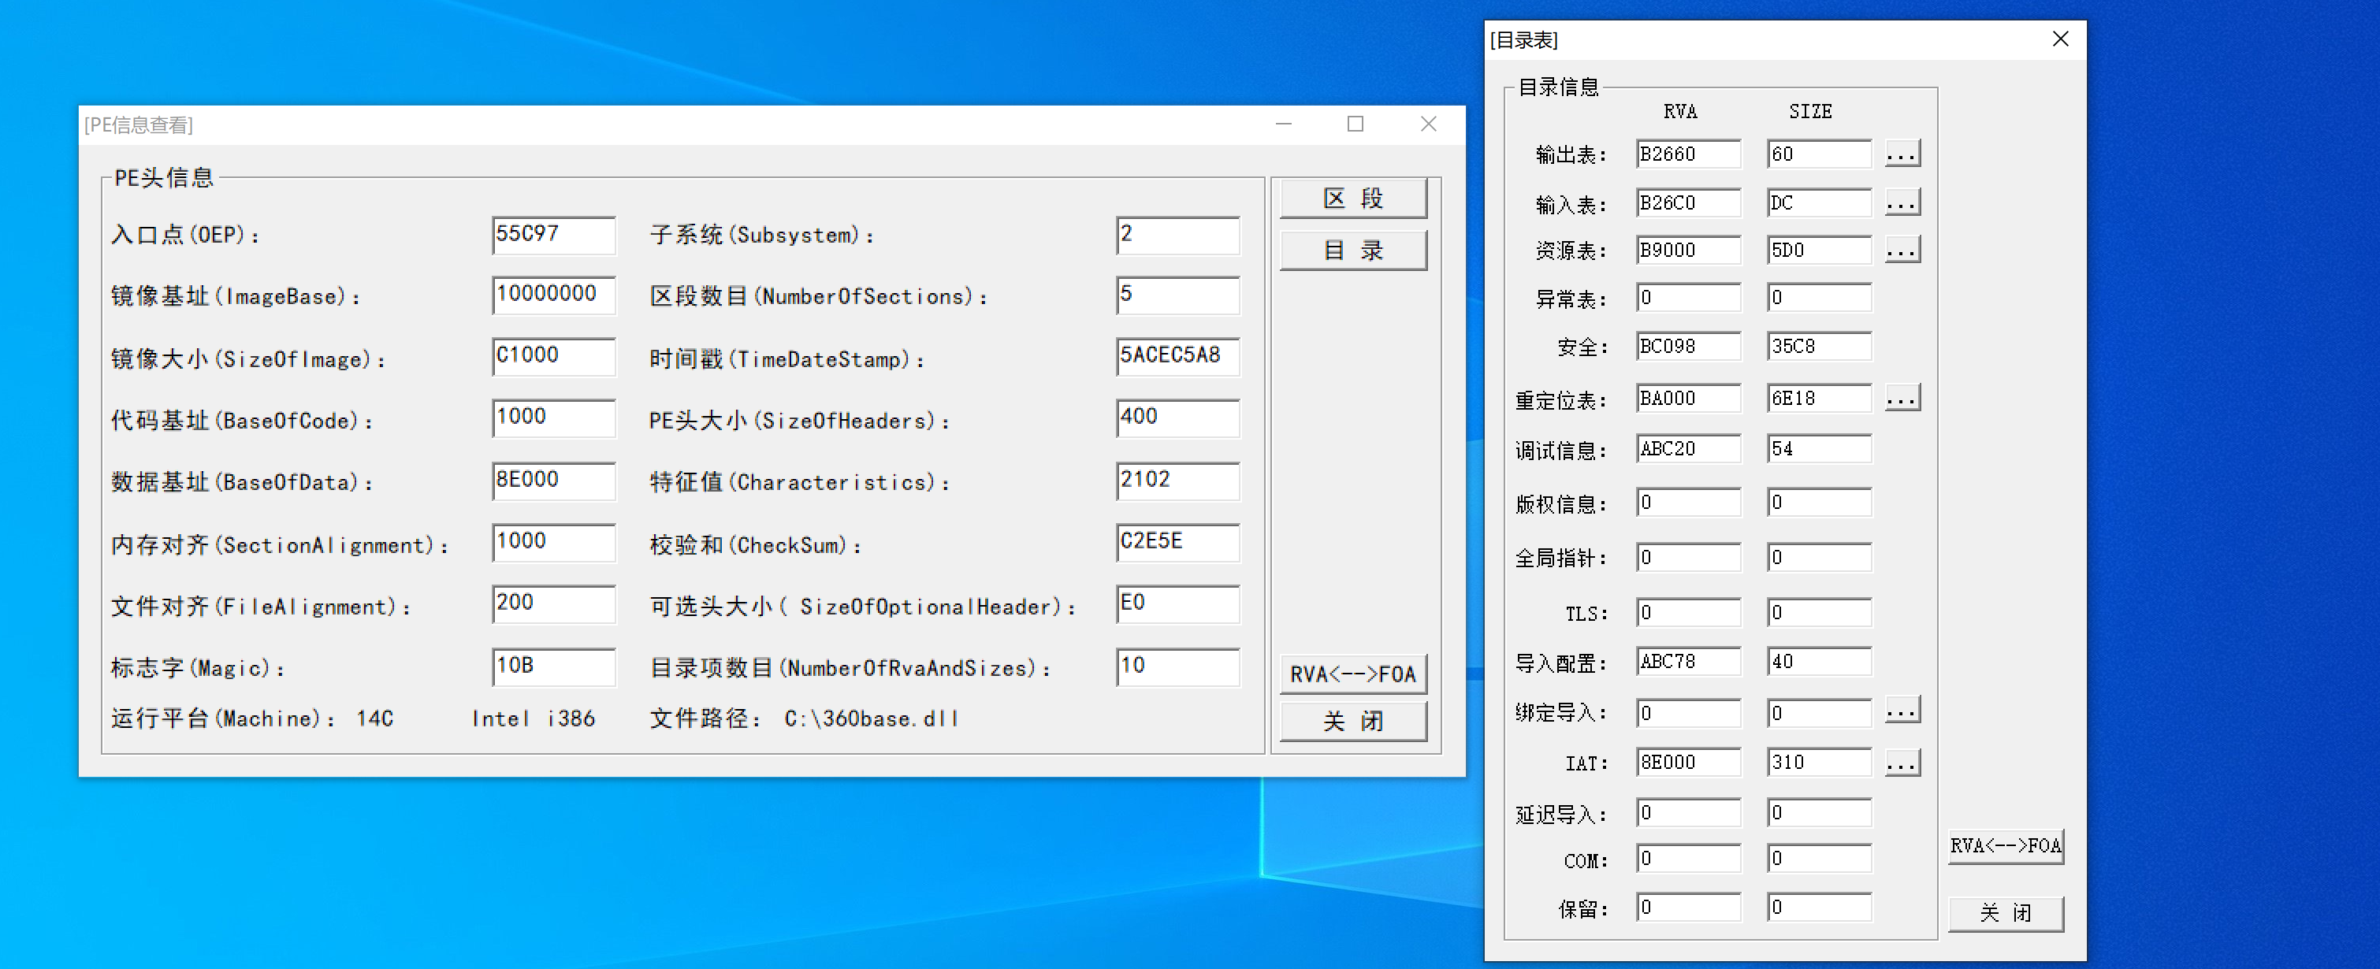Click the 目录 (Directory) button

(x=1352, y=251)
